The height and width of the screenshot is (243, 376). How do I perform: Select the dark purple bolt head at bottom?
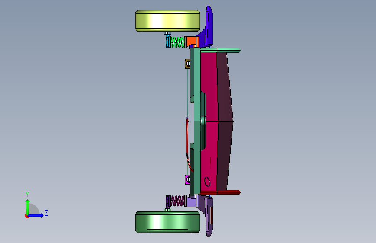[x=168, y=201]
